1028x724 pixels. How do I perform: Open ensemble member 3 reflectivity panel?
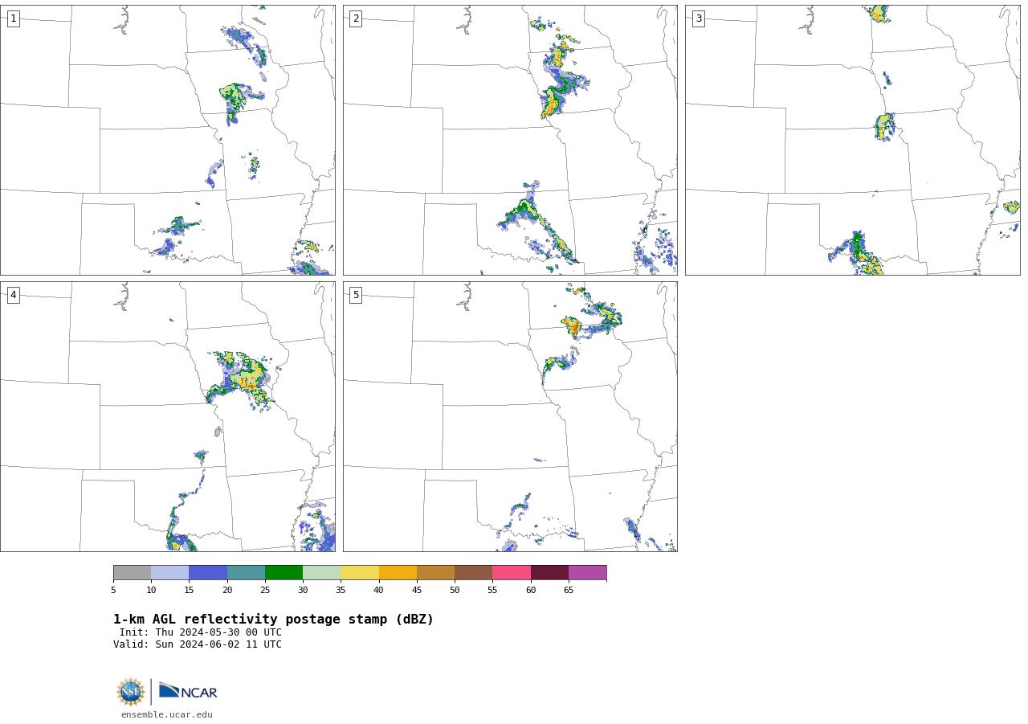point(853,140)
